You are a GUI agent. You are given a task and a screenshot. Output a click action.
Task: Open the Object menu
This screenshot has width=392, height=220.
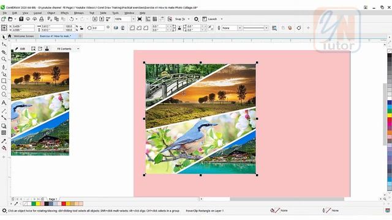(x=51, y=13)
